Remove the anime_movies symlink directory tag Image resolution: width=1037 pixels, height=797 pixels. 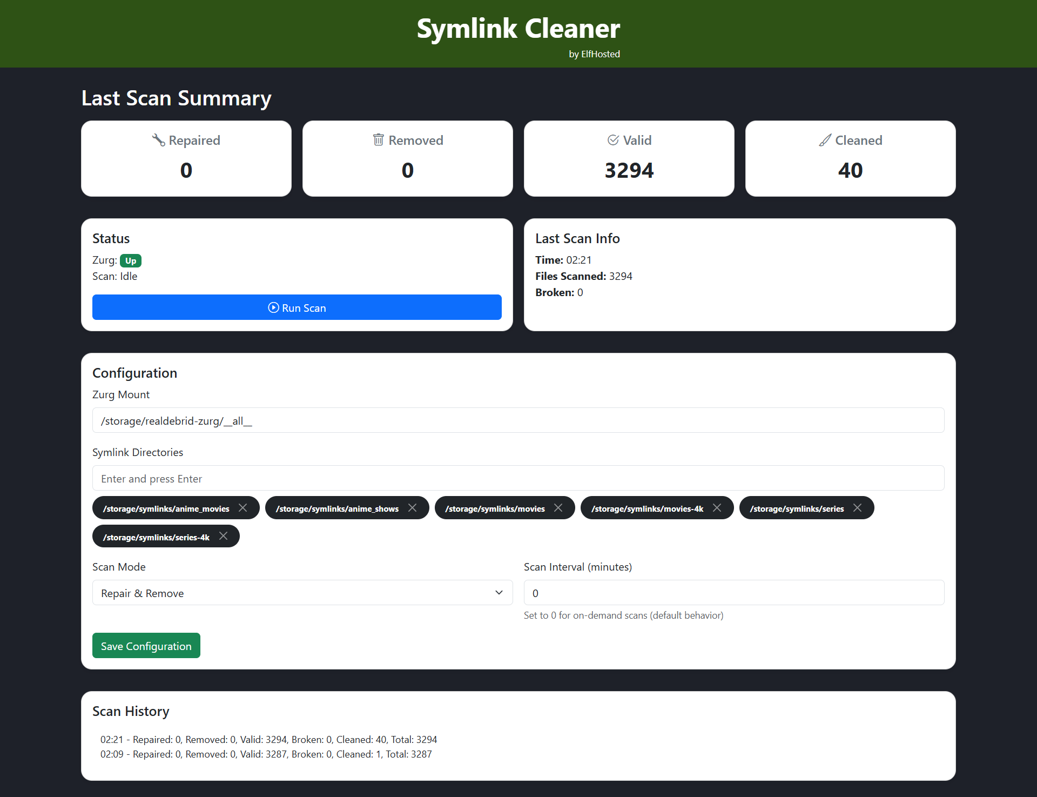coord(243,508)
